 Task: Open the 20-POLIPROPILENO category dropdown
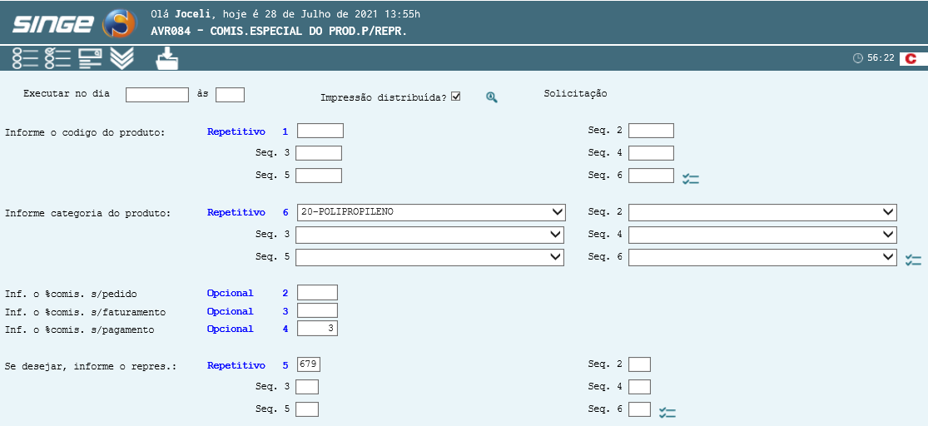pyautogui.click(x=430, y=212)
